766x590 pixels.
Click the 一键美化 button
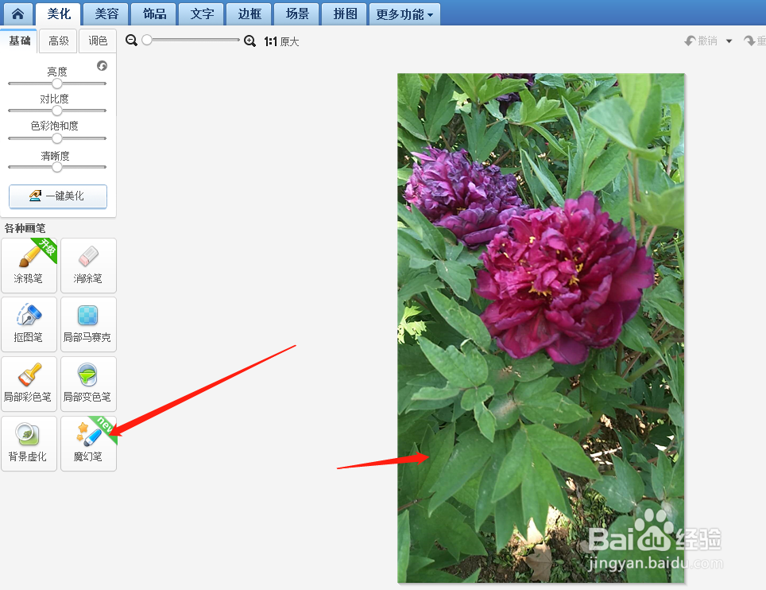tap(58, 196)
